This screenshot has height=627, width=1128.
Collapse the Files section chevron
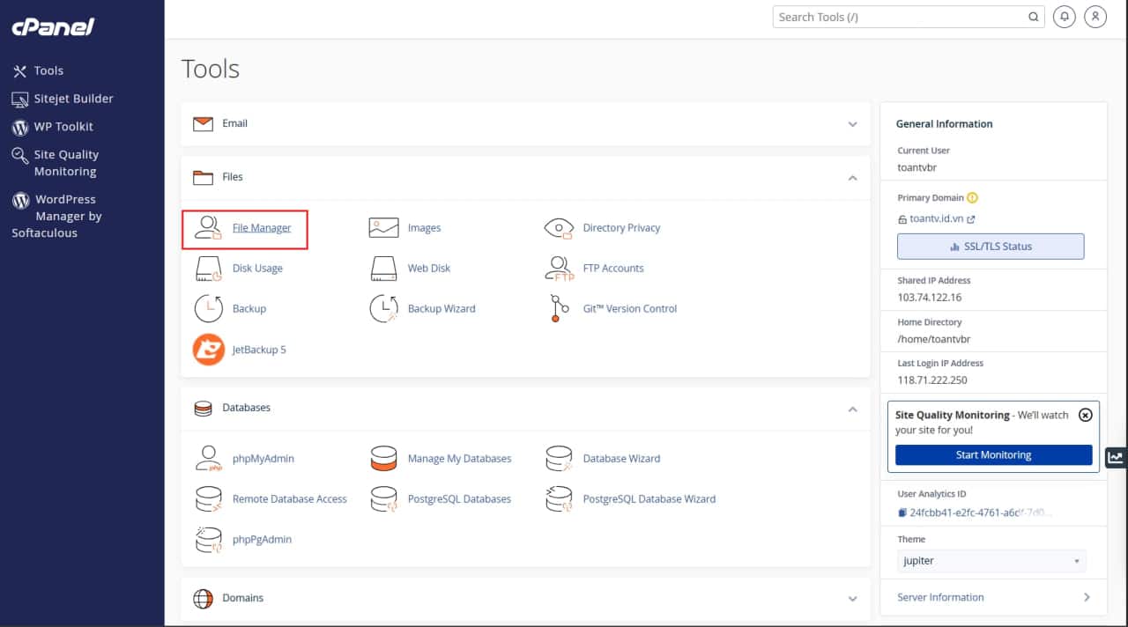pyautogui.click(x=852, y=178)
